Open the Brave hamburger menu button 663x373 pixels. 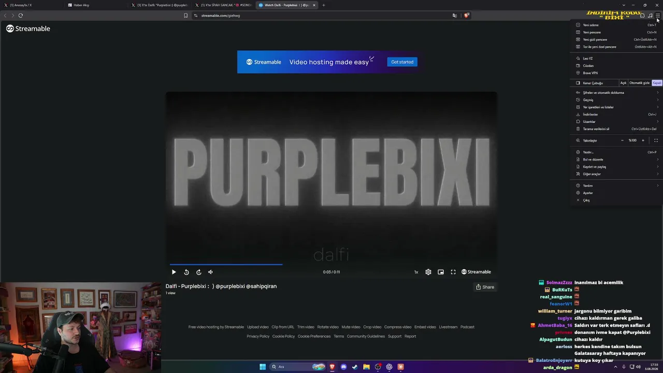658,16
